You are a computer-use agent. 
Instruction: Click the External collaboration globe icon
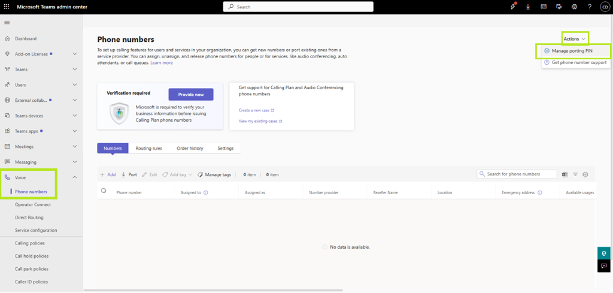click(x=7, y=100)
